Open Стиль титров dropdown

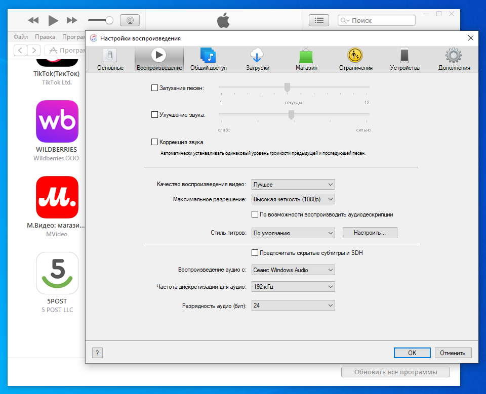click(293, 233)
